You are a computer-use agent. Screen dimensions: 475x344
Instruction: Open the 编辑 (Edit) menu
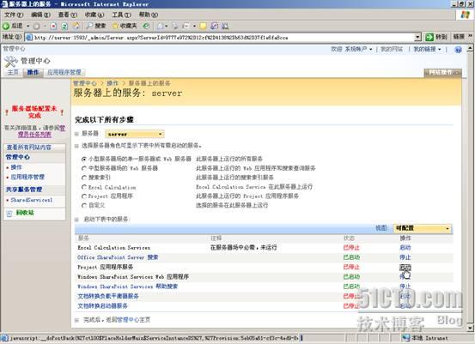[x=40, y=15]
